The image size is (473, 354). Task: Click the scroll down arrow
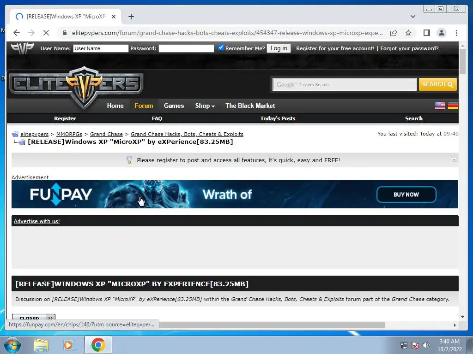[x=462, y=317]
